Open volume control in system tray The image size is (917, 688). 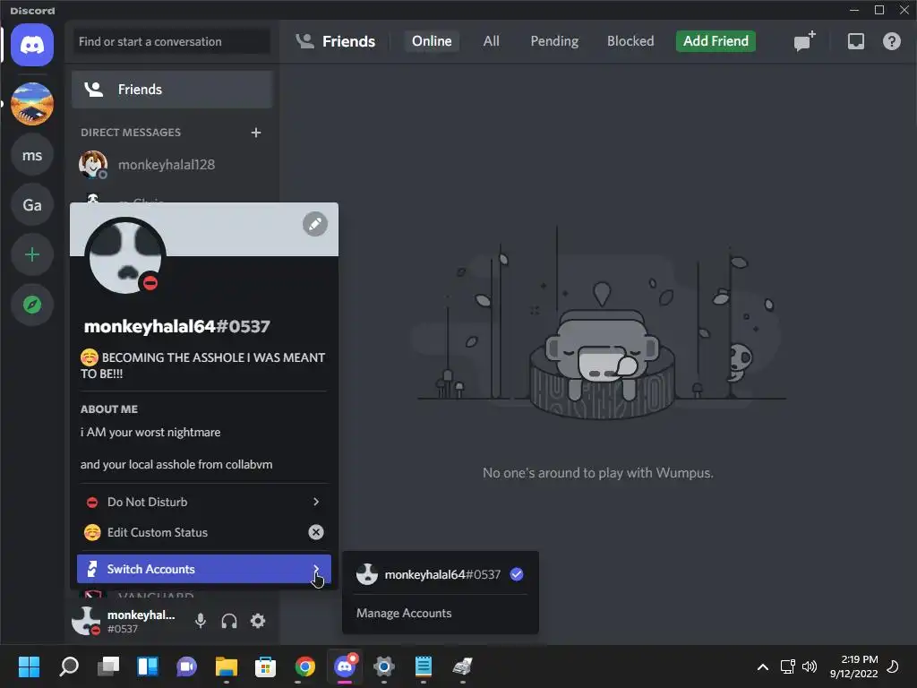coord(810,666)
